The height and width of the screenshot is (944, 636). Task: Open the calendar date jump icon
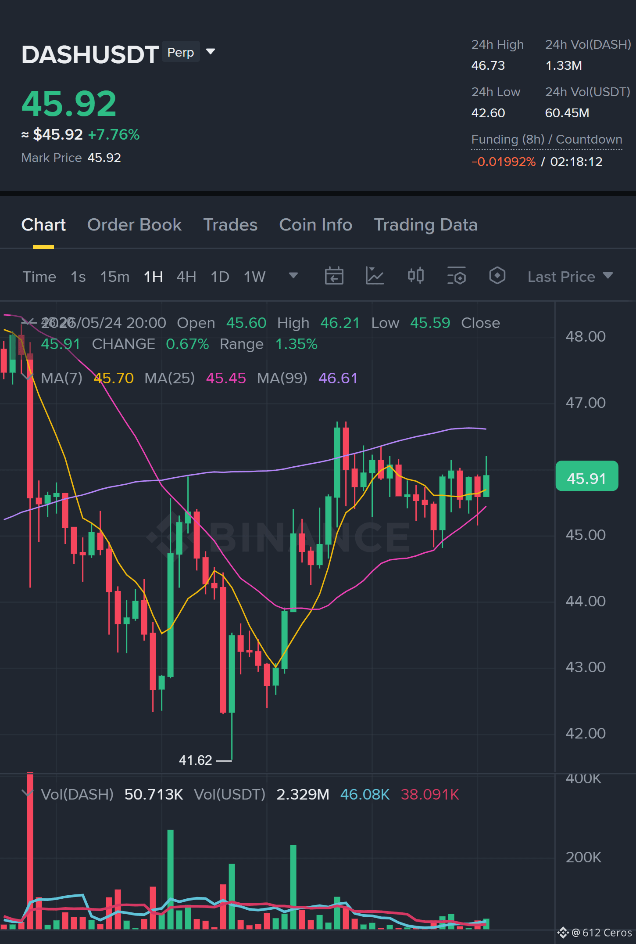click(x=334, y=276)
